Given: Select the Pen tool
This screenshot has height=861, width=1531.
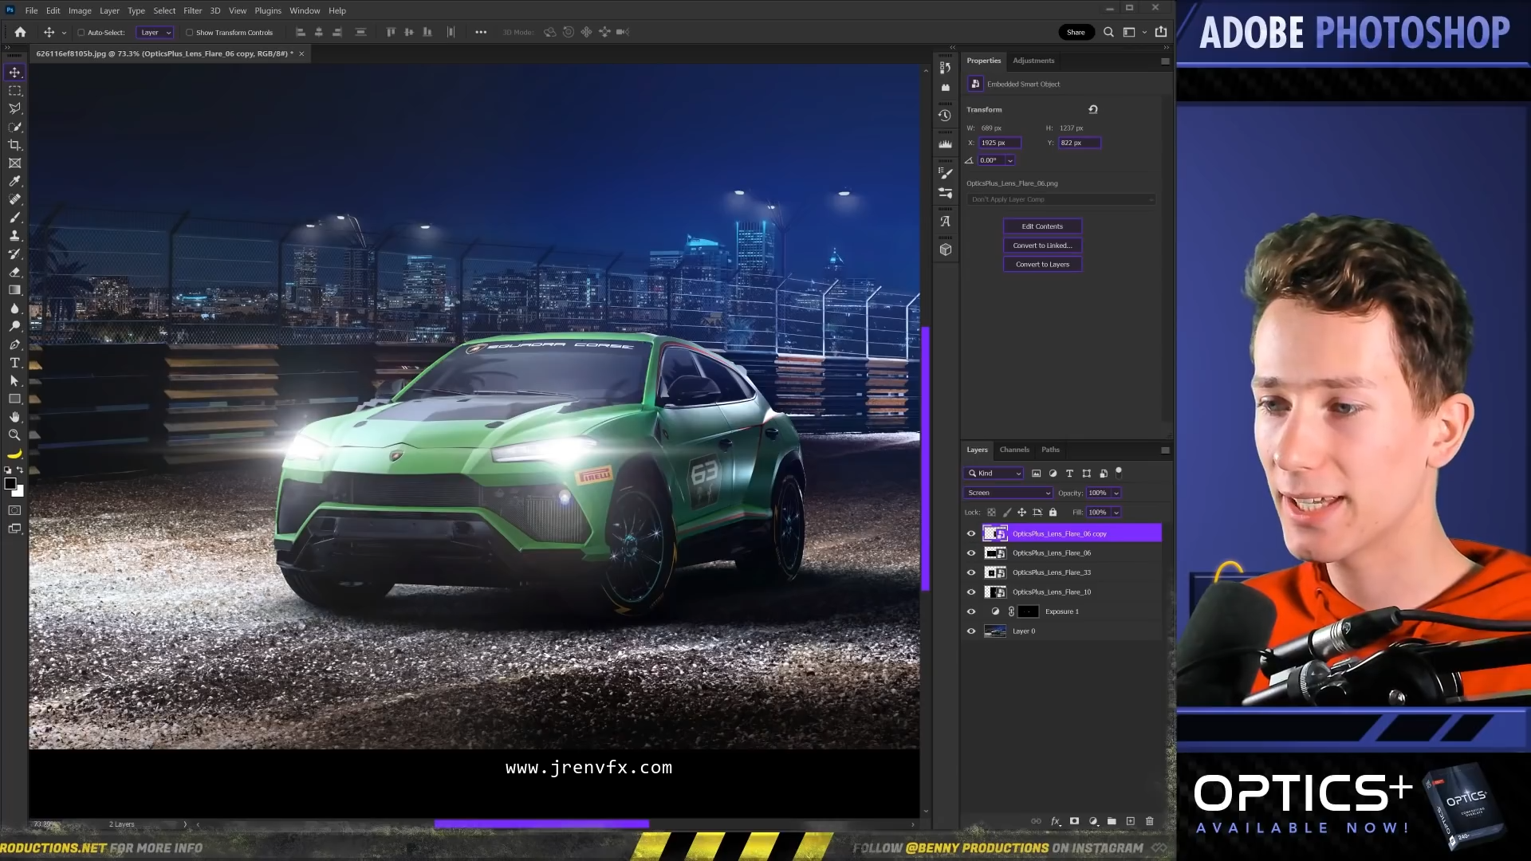Looking at the screenshot, I should point(14,344).
